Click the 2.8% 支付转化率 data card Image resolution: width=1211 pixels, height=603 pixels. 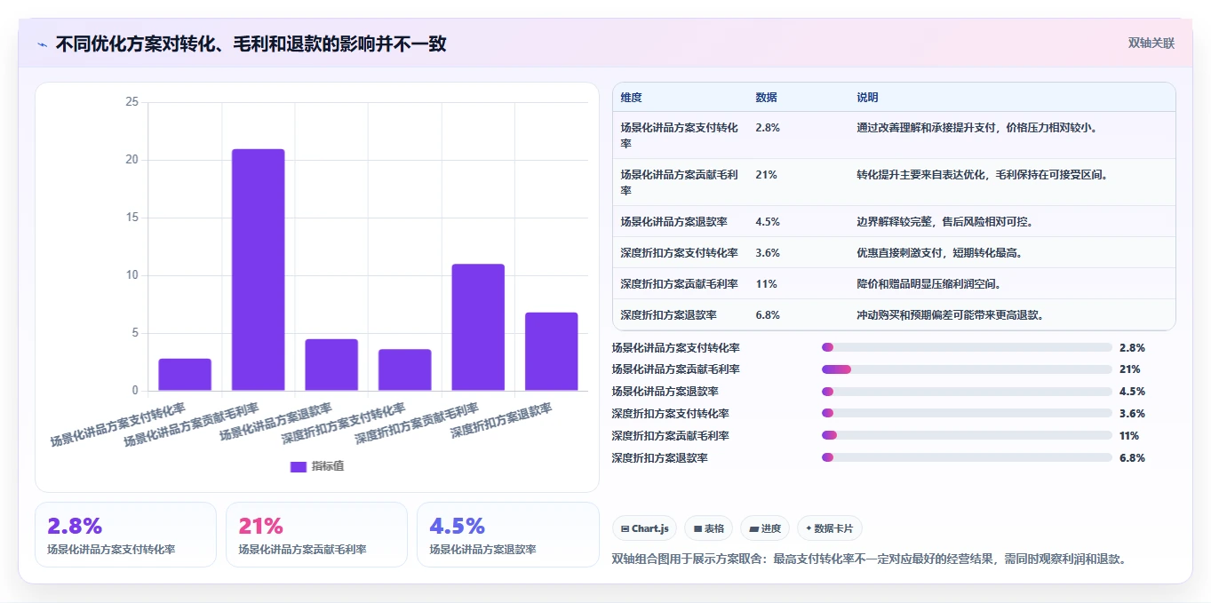125,535
